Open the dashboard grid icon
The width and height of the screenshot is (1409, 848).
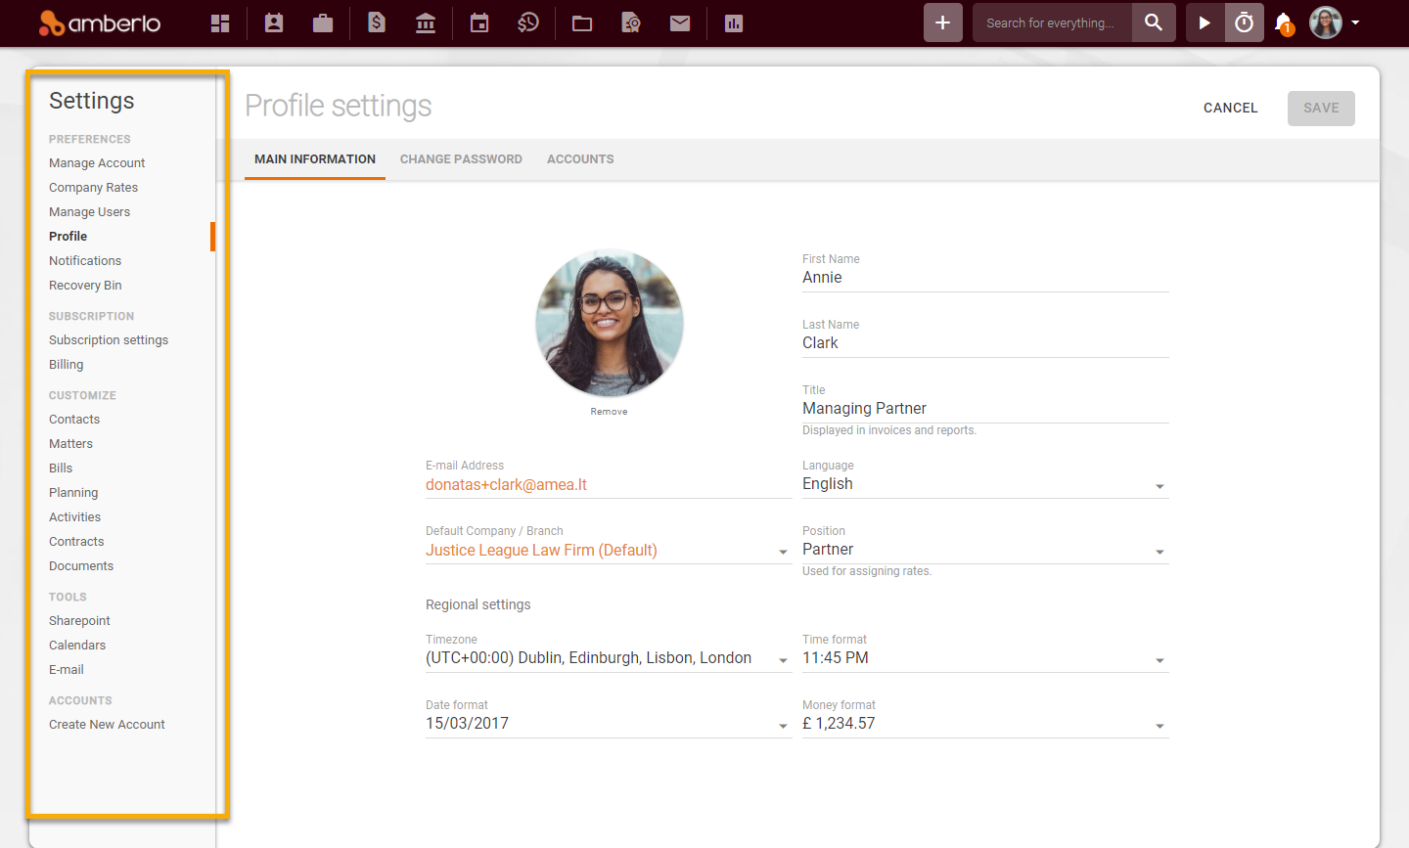[220, 22]
